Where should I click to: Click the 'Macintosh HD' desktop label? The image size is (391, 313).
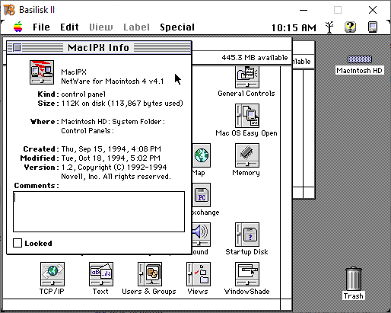[360, 70]
